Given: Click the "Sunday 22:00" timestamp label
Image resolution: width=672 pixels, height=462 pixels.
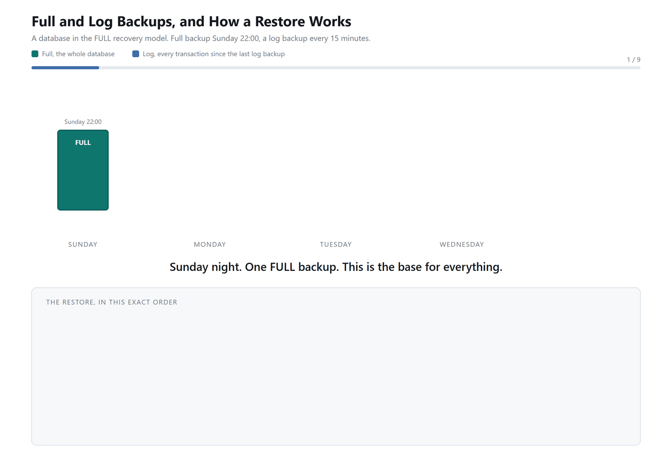Looking at the screenshot, I should [83, 122].
